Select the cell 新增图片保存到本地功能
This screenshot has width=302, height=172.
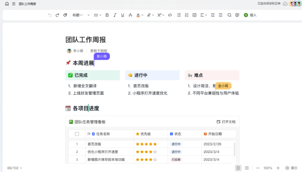click(106, 160)
